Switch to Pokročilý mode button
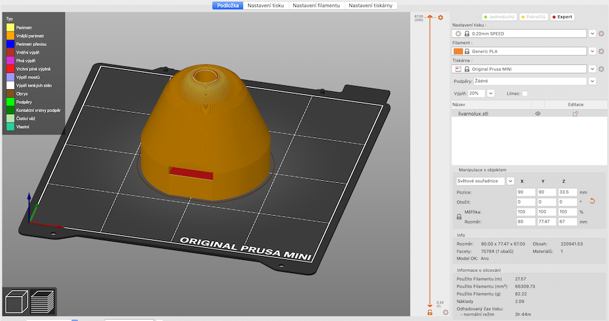 (x=534, y=17)
